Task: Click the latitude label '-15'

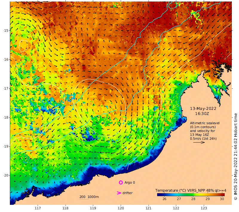Action: coord(6,30)
